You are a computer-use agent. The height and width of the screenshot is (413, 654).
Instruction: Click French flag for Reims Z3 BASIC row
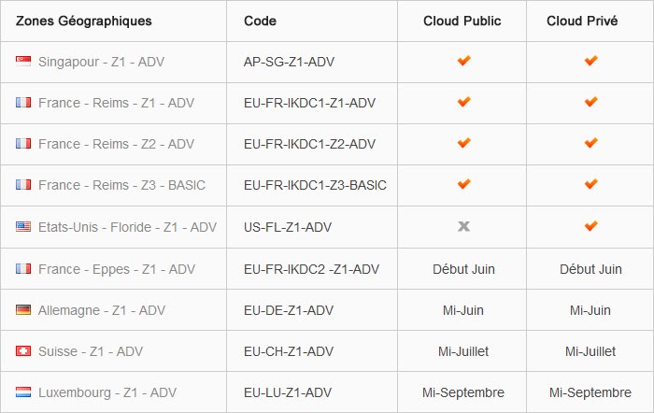[23, 184]
